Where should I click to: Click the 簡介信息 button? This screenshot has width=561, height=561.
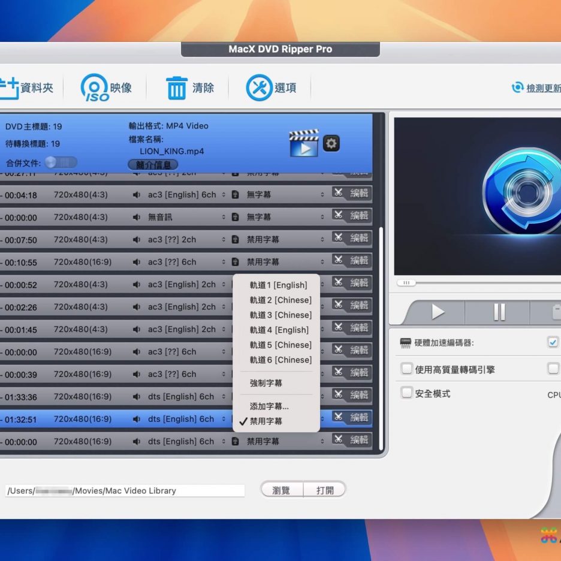click(x=153, y=165)
